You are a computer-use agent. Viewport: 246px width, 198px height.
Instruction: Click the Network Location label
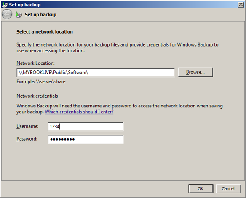pos(36,63)
